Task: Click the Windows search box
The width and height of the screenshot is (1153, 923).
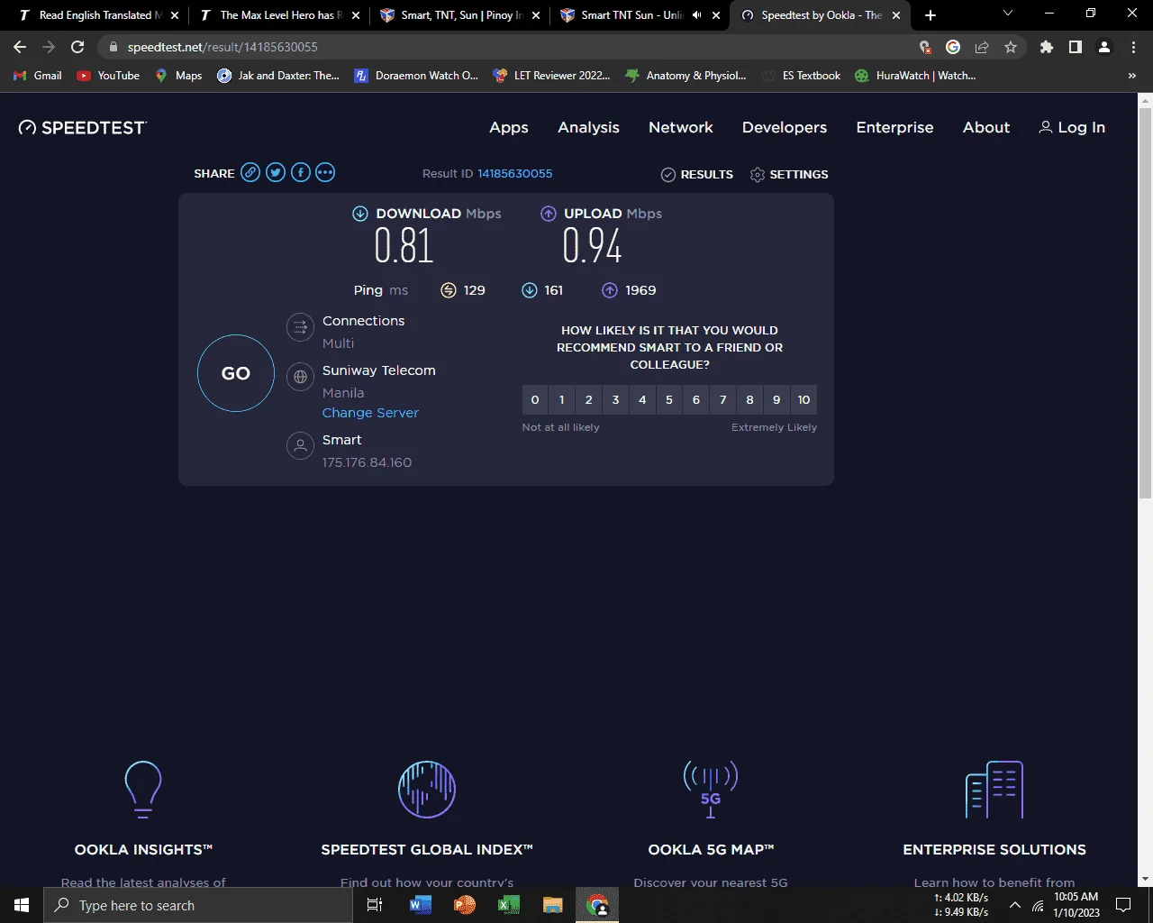Action: [x=198, y=905]
